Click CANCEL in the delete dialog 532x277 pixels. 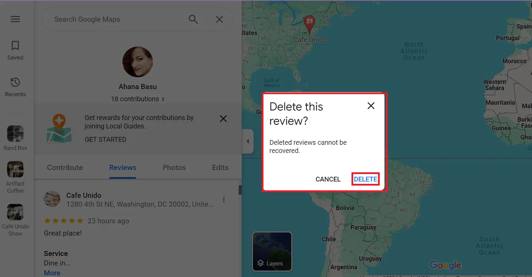click(x=328, y=179)
